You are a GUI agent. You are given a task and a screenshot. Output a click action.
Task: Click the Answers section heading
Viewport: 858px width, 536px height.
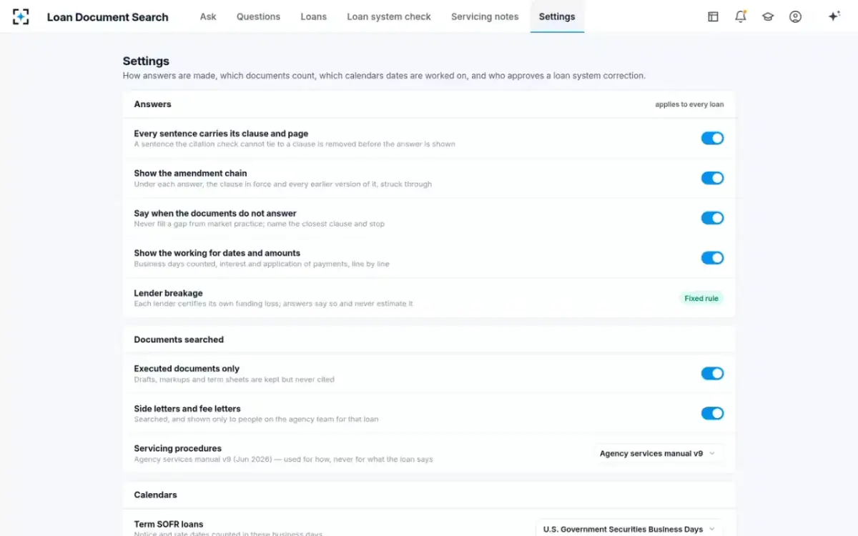click(152, 104)
